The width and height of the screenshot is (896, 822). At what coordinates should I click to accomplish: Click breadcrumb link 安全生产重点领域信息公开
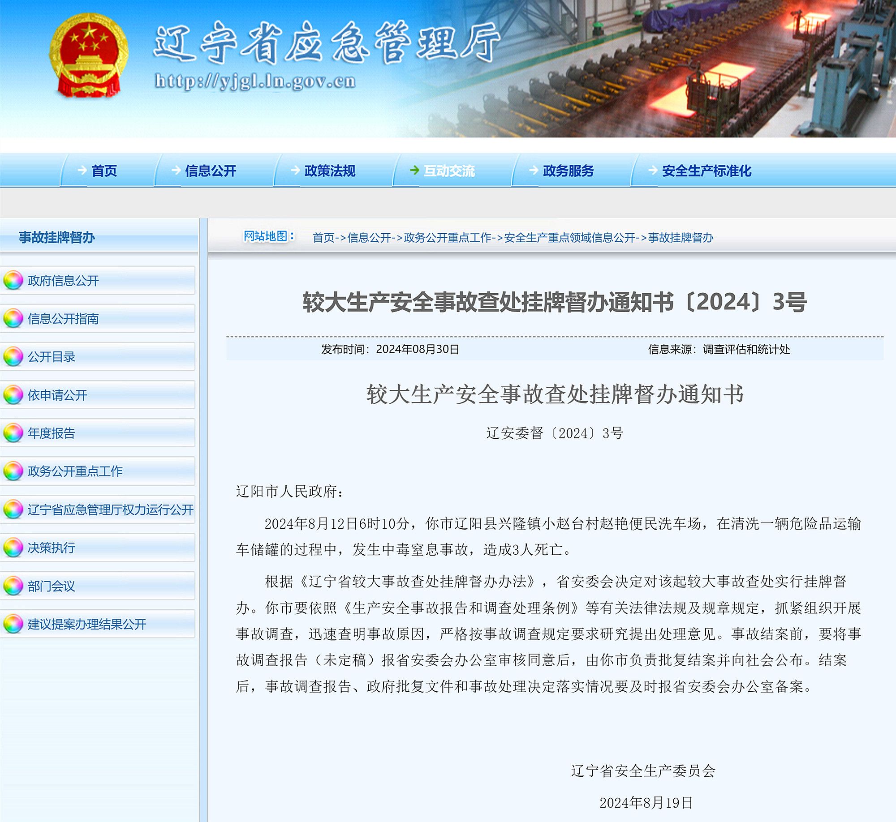point(570,238)
